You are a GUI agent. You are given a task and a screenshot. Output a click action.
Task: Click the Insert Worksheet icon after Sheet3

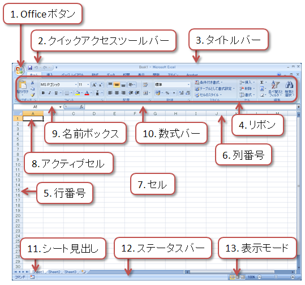pos(83,271)
